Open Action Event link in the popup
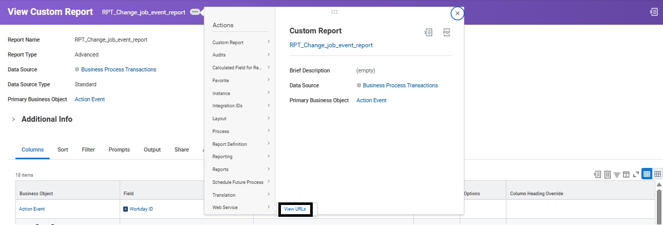The width and height of the screenshot is (663, 225). (371, 100)
